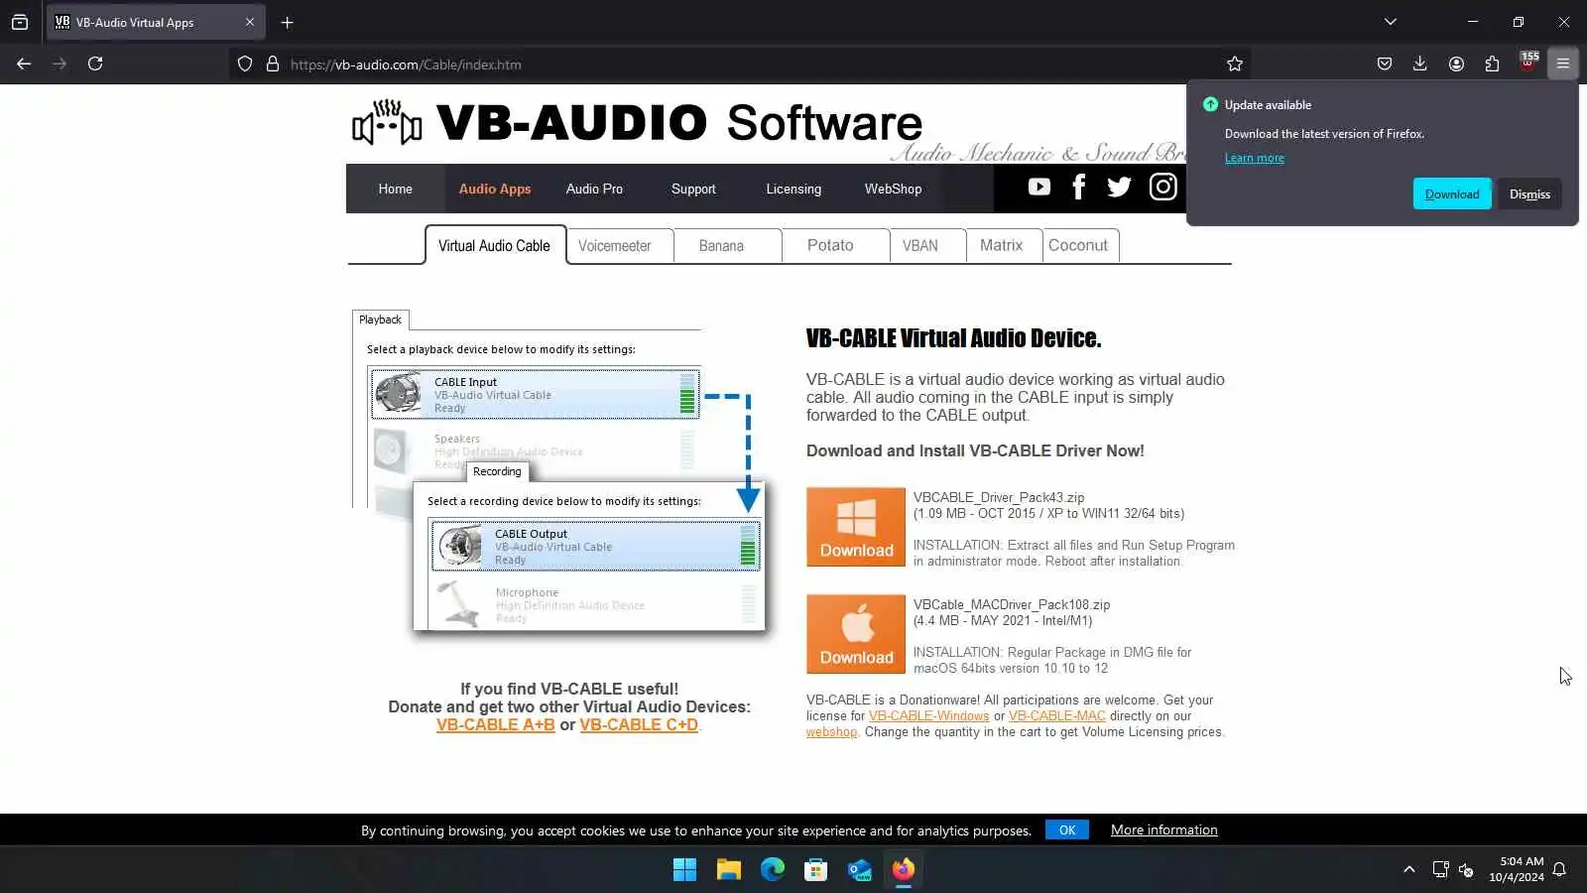This screenshot has width=1587, height=893.
Task: Click the Firefox taskbar icon
Action: [904, 870]
